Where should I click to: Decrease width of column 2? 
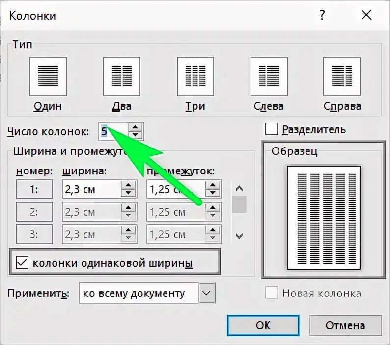coord(128,216)
